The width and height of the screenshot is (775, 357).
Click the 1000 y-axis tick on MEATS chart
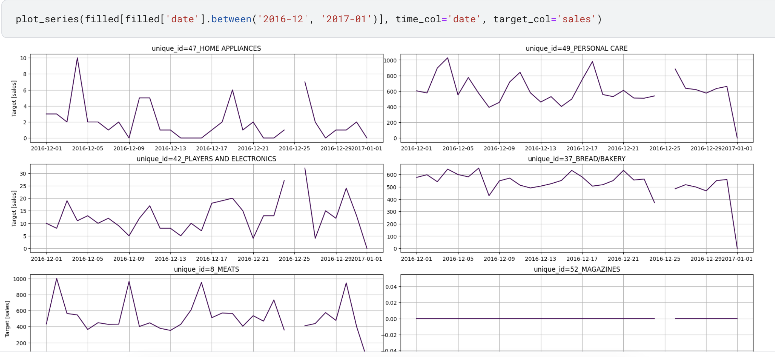[x=20, y=279]
